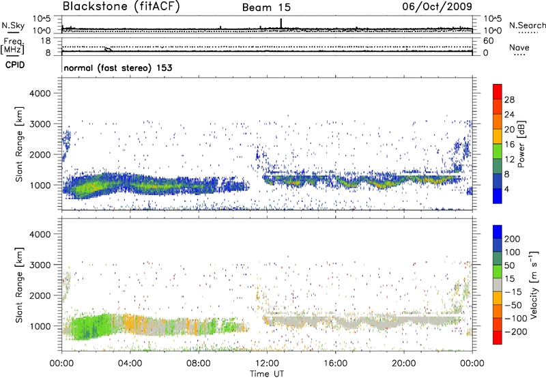Click the N.Search legend label
Viewport: 546px width, 378px height.
527,25
